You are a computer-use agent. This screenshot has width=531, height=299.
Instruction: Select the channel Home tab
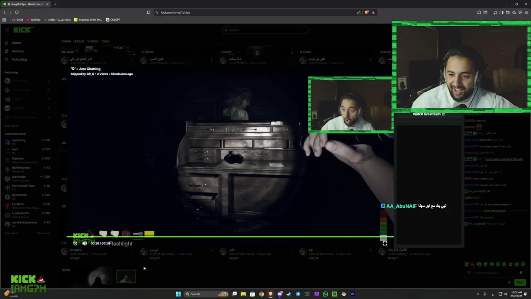tap(66, 41)
